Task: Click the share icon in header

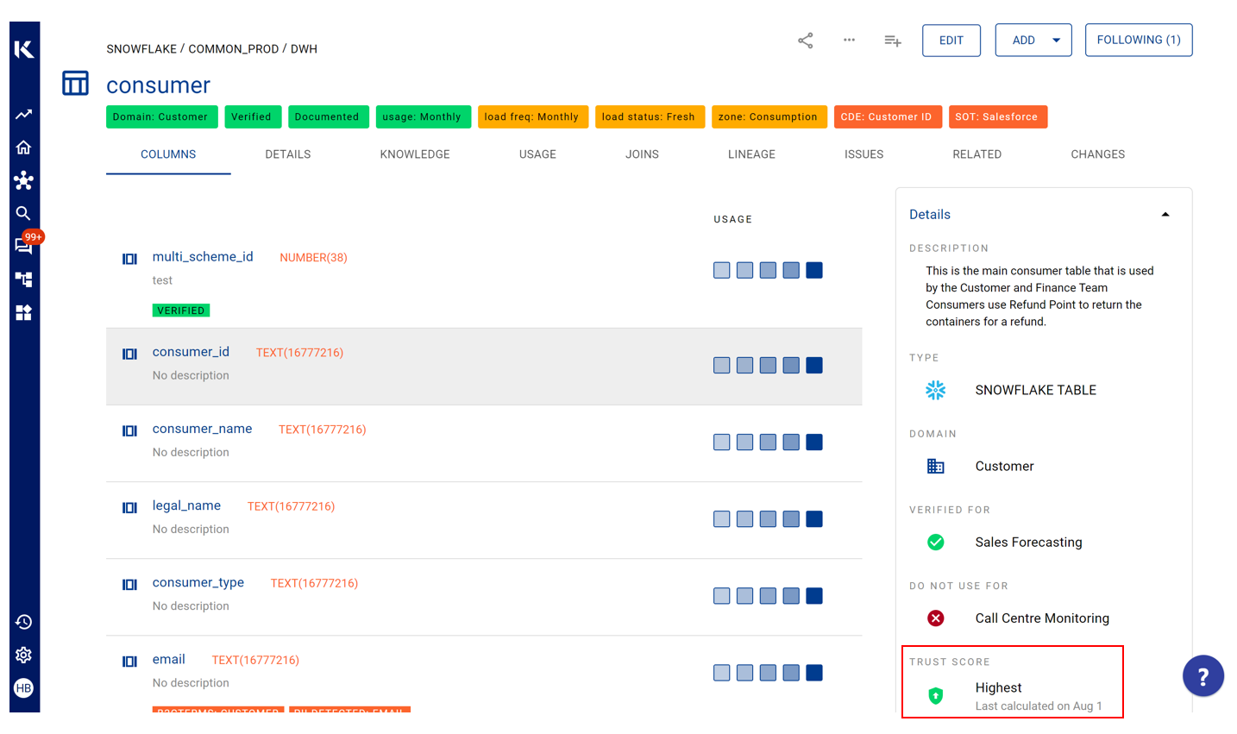Action: tap(805, 41)
